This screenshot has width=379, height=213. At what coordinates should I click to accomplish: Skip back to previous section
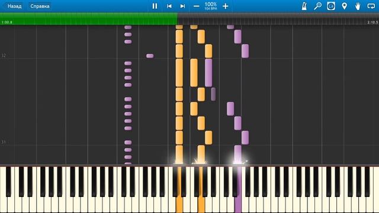169,6
